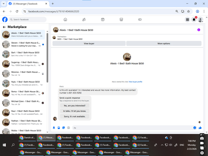This screenshot has height=156, width=208.
Task: Show hidden system tray icons chevron
Action: click(x=162, y=145)
